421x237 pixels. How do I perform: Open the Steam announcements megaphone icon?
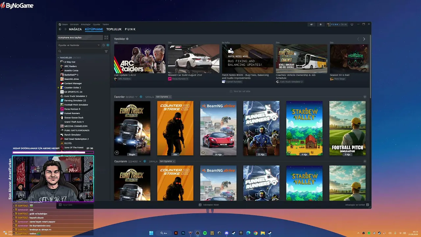click(311, 24)
